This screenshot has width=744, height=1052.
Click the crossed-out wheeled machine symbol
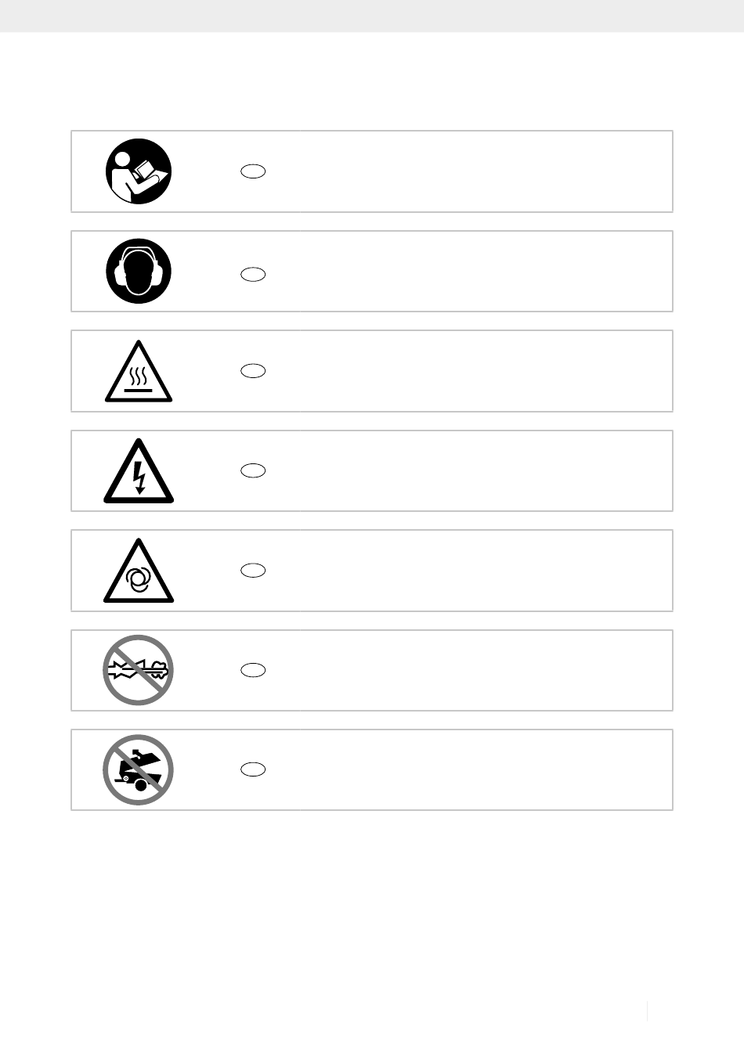tap(139, 769)
